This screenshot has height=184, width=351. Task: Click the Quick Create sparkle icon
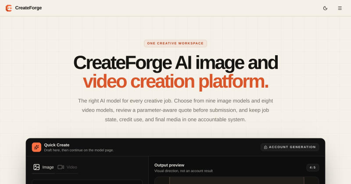click(36, 147)
